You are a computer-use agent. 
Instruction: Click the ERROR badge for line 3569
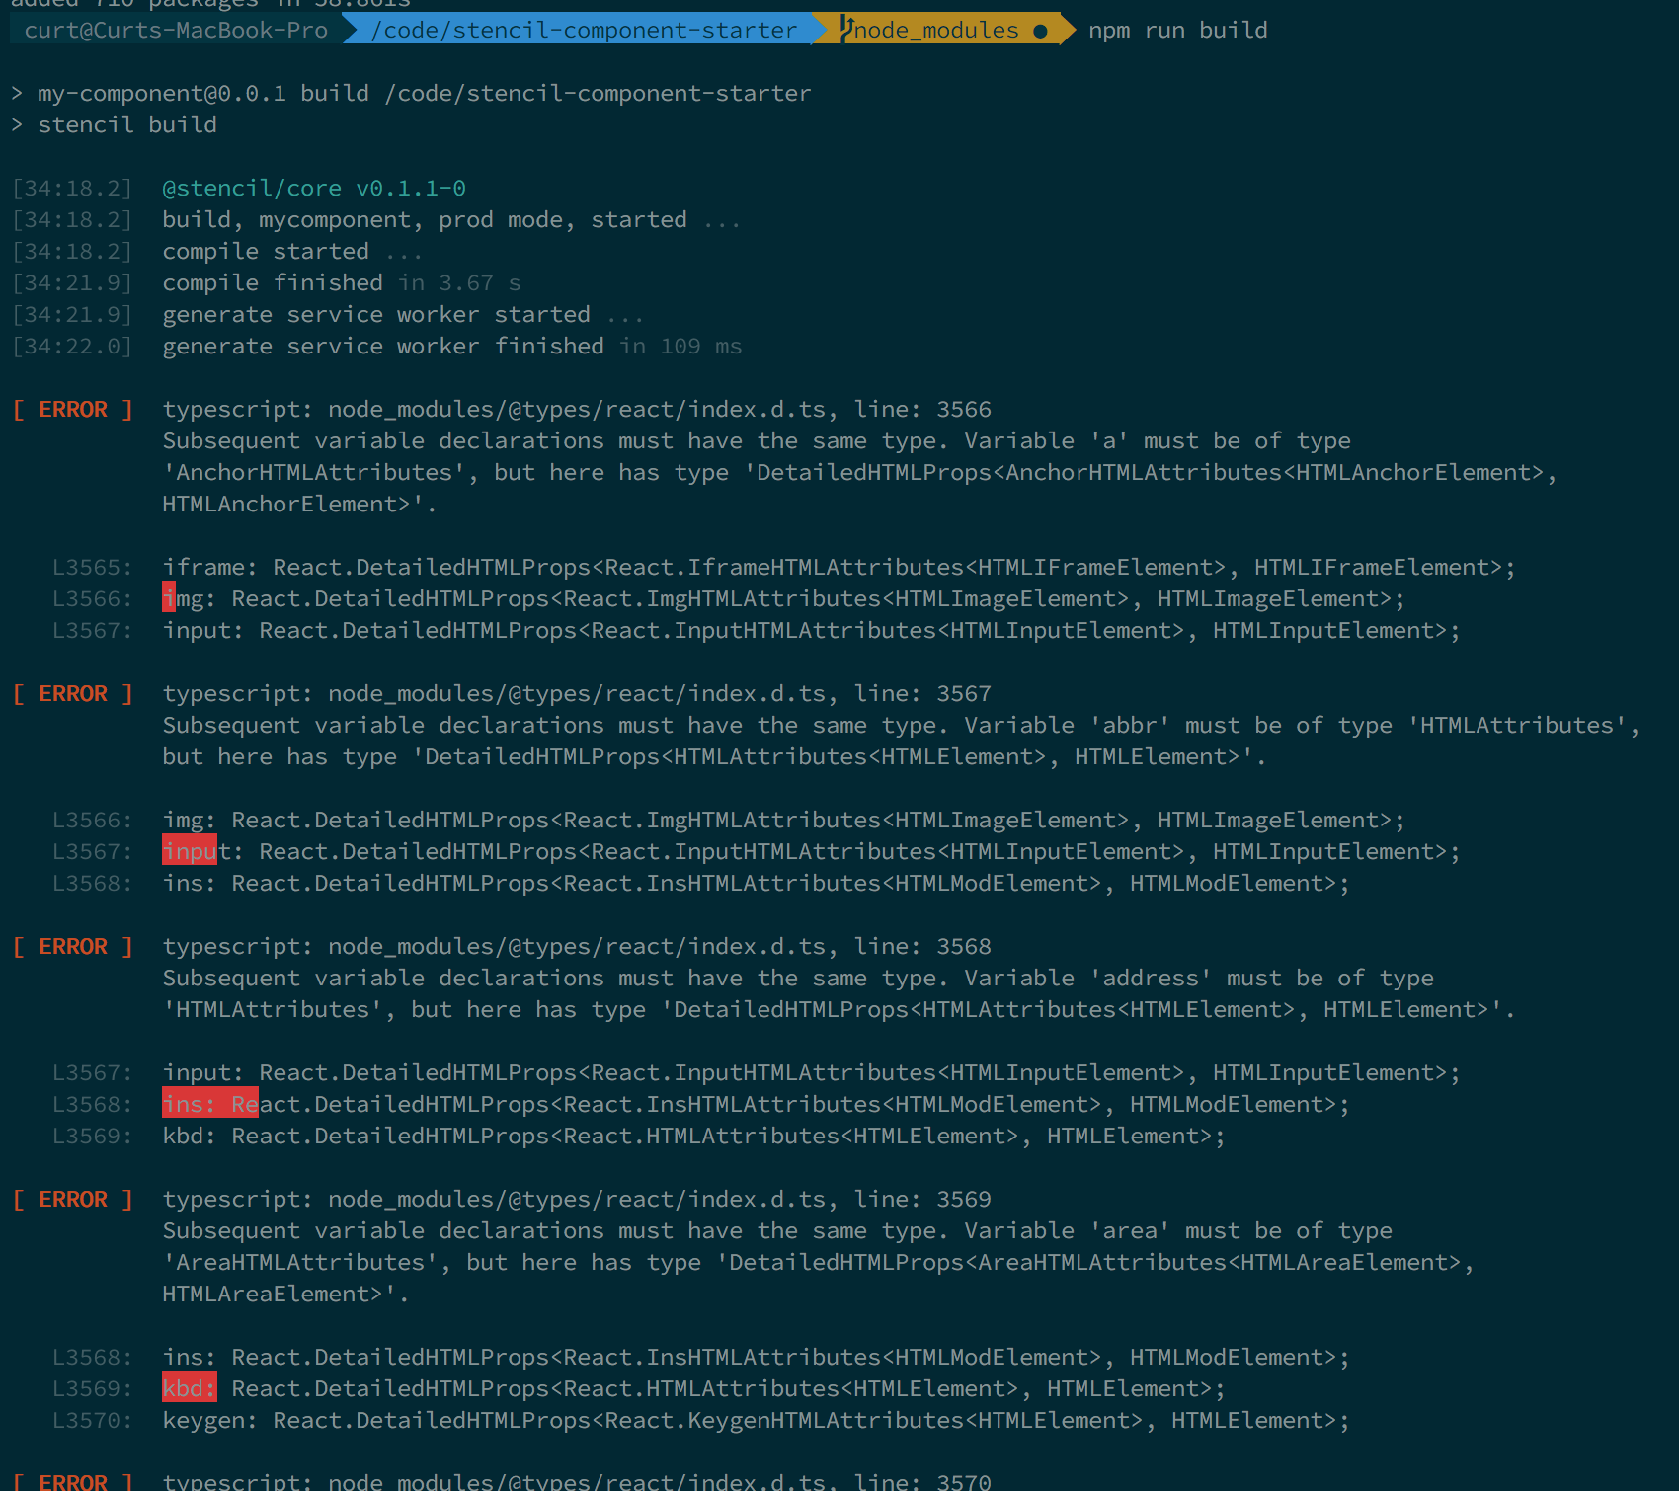tap(73, 1199)
